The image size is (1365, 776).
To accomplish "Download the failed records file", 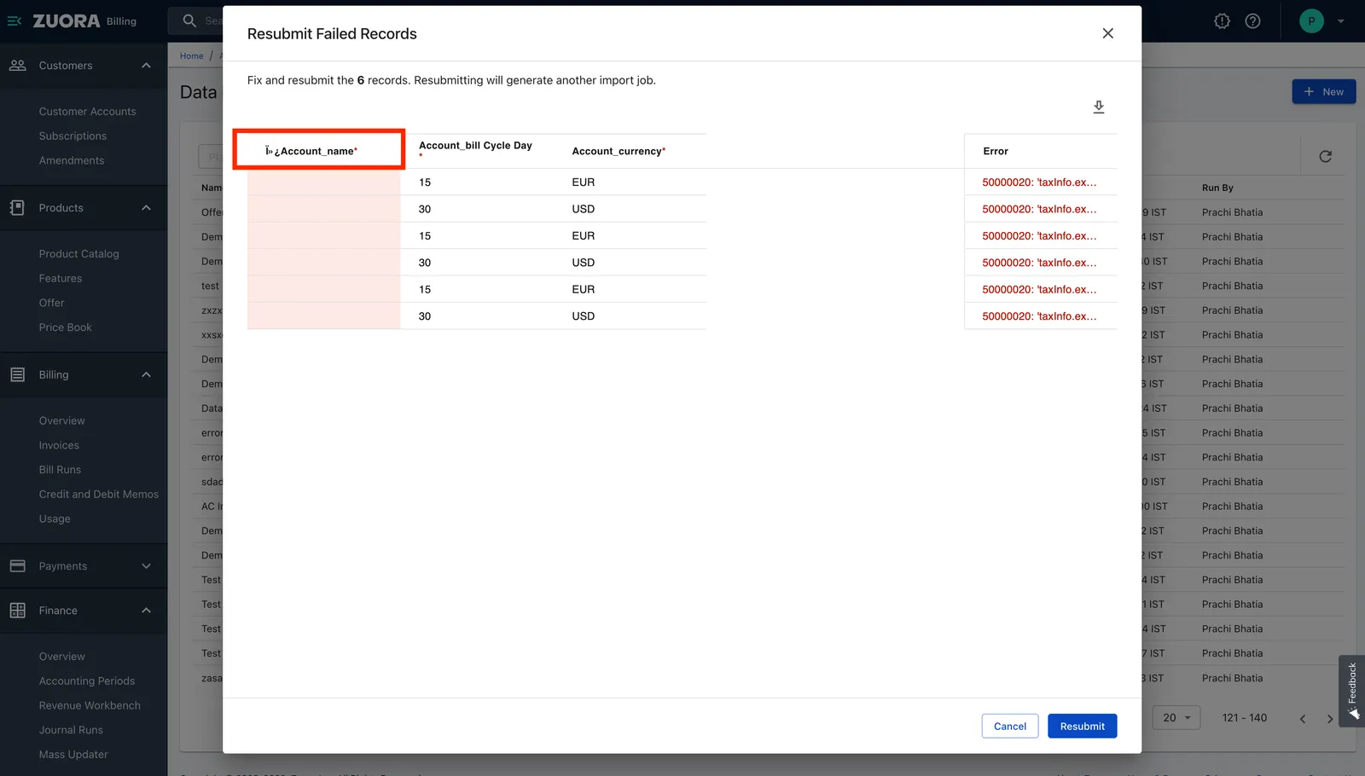I will (x=1099, y=107).
